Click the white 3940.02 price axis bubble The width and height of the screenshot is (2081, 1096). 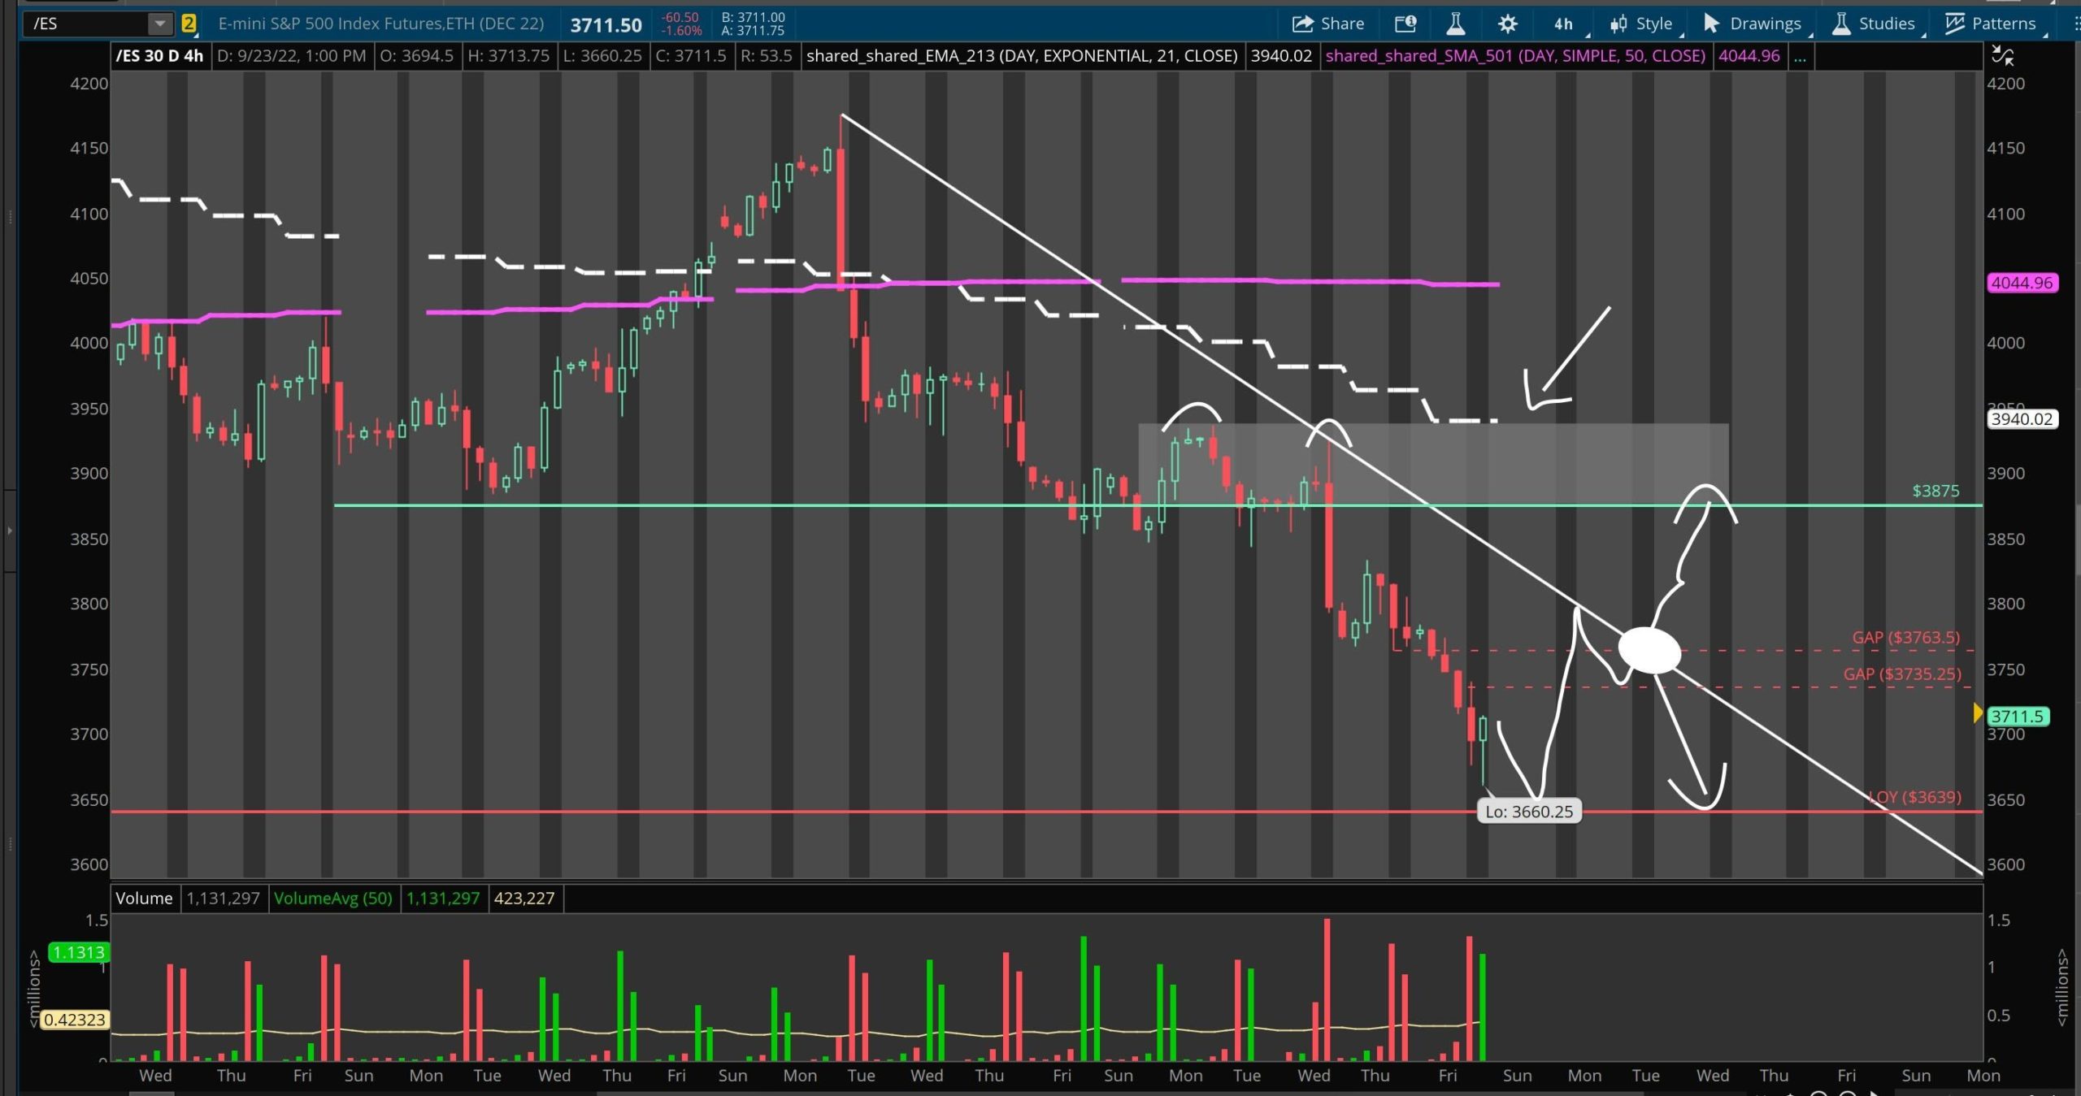pos(2022,419)
